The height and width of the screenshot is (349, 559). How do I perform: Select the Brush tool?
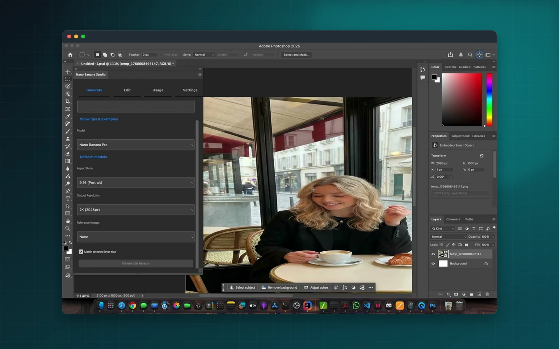[x=68, y=131]
